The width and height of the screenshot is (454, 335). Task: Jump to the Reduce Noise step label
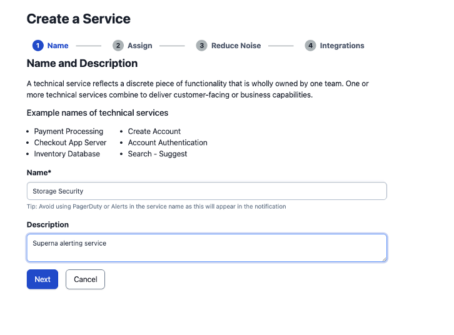click(236, 46)
